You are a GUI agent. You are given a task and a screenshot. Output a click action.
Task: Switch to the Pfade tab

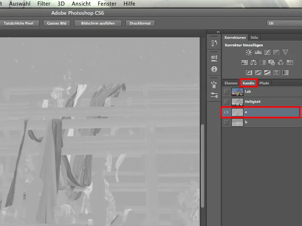pyautogui.click(x=264, y=83)
